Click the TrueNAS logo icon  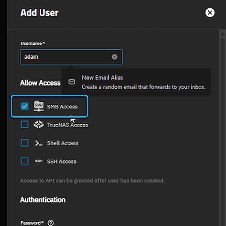click(39, 124)
